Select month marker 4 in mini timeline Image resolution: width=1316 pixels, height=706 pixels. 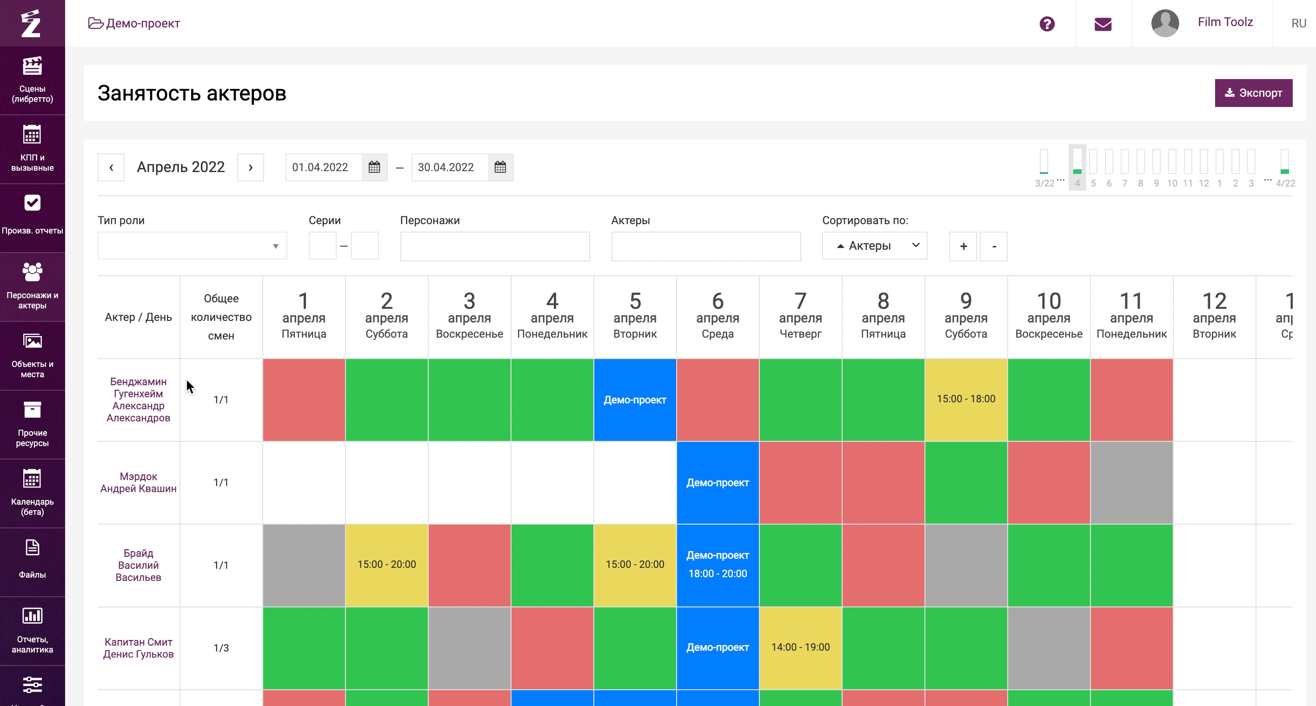[1077, 167]
